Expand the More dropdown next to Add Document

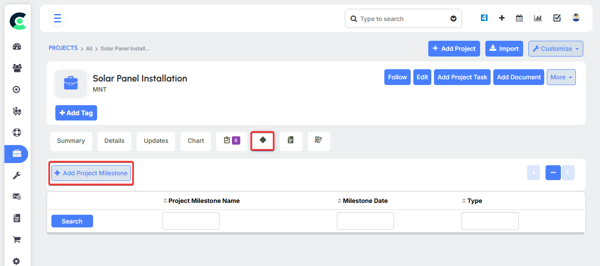pos(561,77)
